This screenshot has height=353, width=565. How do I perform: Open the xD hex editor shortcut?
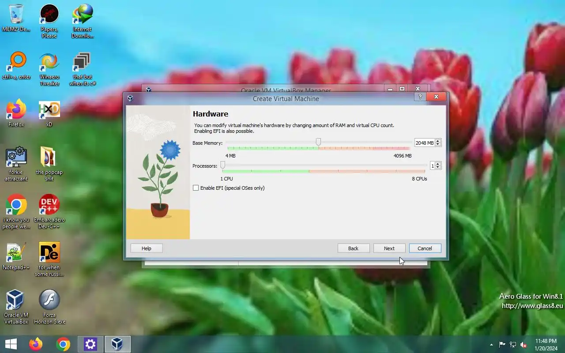pos(49,114)
